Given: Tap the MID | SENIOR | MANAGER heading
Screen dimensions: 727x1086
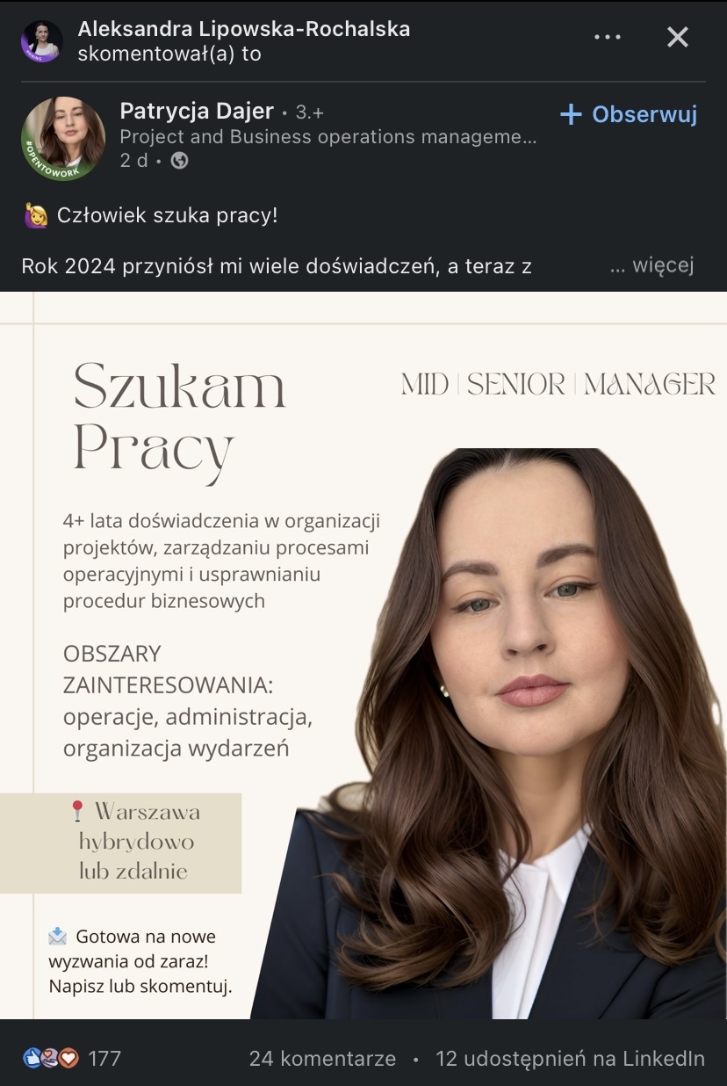Looking at the screenshot, I should point(558,384).
